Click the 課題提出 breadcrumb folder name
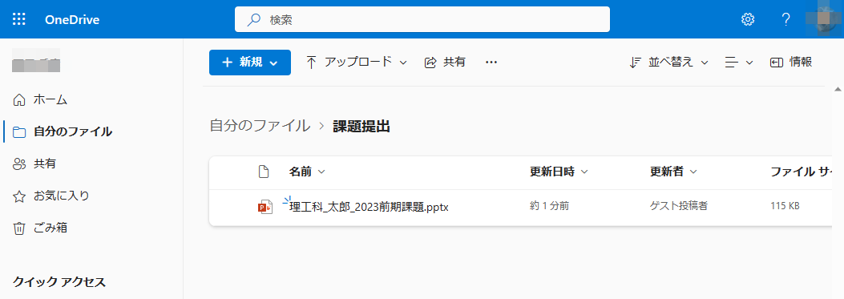Screen dimensions: 844x299 (361, 127)
